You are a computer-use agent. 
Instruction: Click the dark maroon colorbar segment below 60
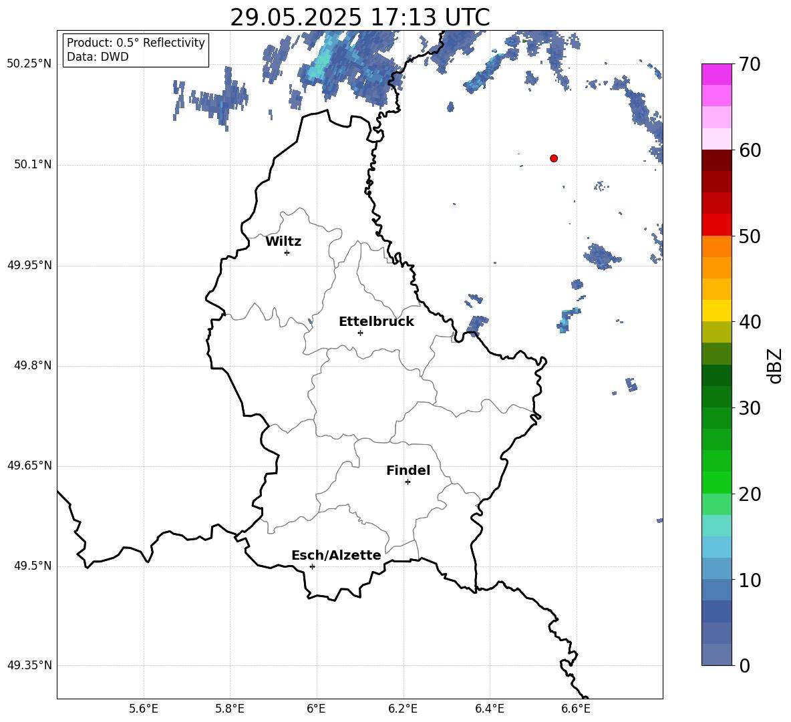pos(716,160)
